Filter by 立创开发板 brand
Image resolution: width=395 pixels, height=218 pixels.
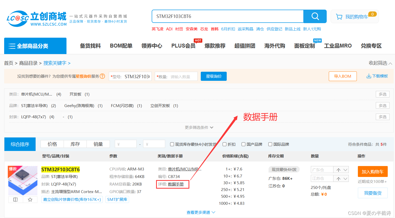tap(164, 105)
